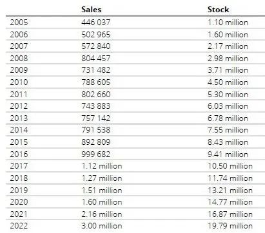
Task: Select the 2005 year cell
Action: coord(19,23)
